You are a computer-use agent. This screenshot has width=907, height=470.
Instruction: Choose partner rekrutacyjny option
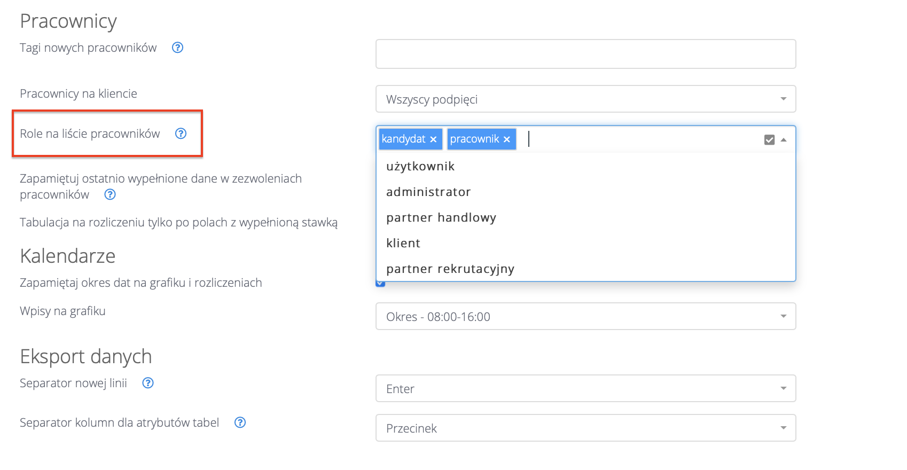point(450,269)
